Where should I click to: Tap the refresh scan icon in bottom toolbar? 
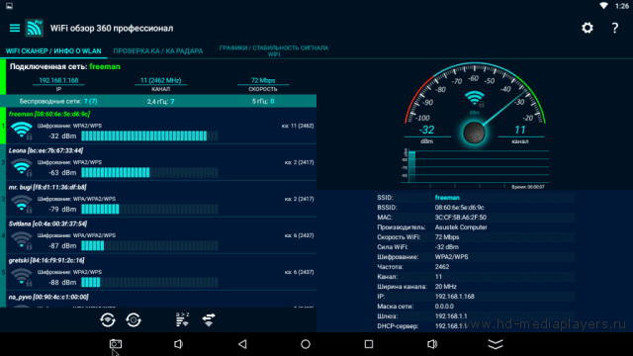pyautogui.click(x=108, y=320)
